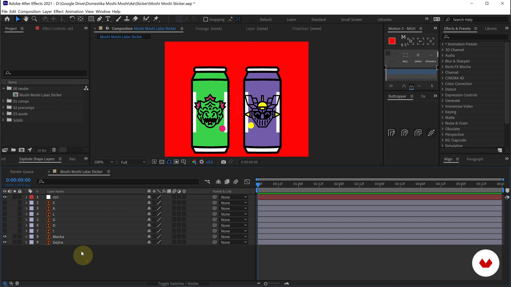Collapse the 00 render folder
Viewport: 511px width, 287px height.
point(3,88)
